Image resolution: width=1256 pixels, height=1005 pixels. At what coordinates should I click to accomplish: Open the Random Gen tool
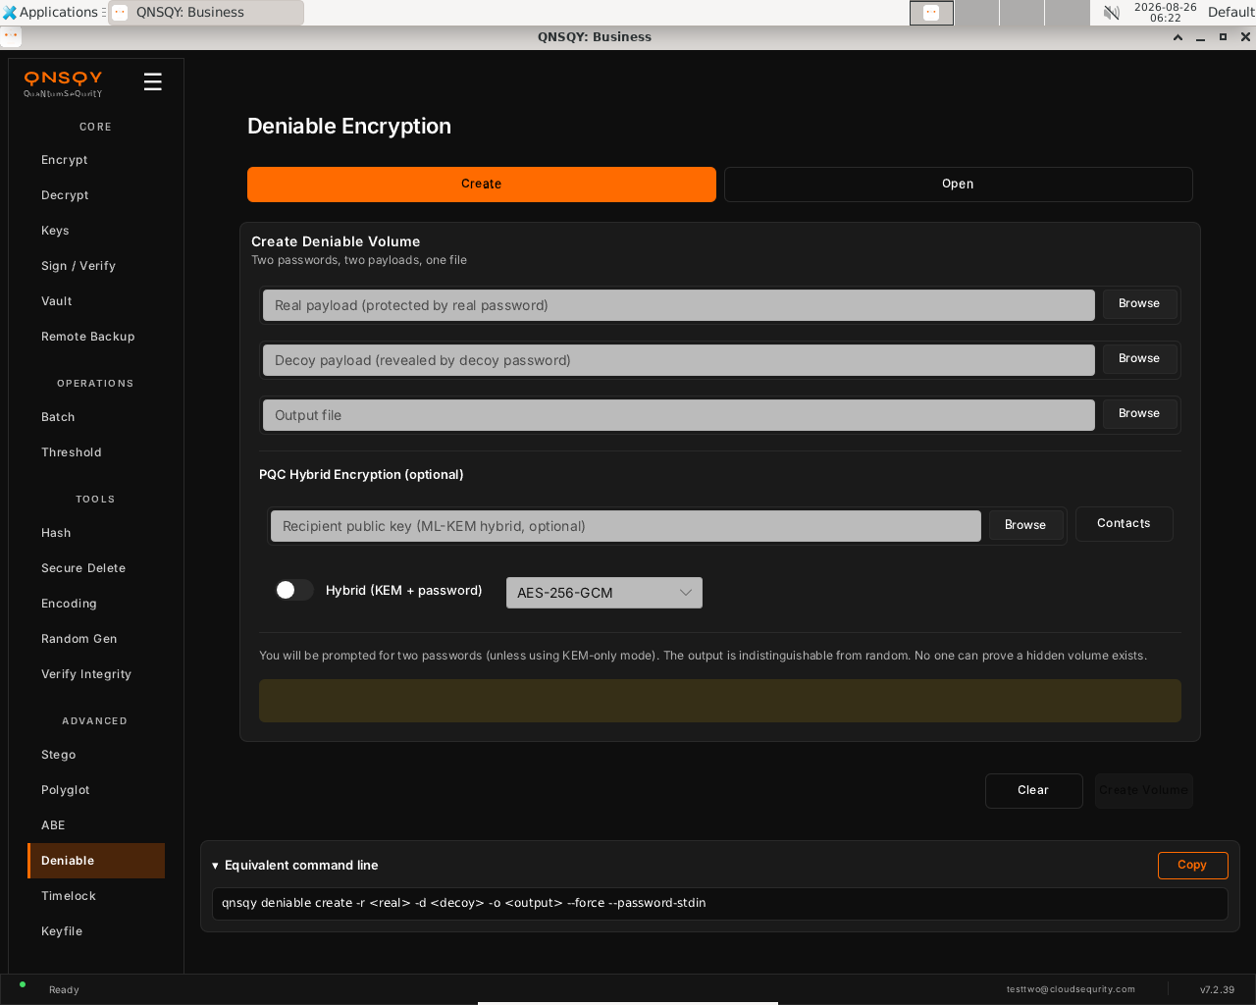(x=96, y=639)
